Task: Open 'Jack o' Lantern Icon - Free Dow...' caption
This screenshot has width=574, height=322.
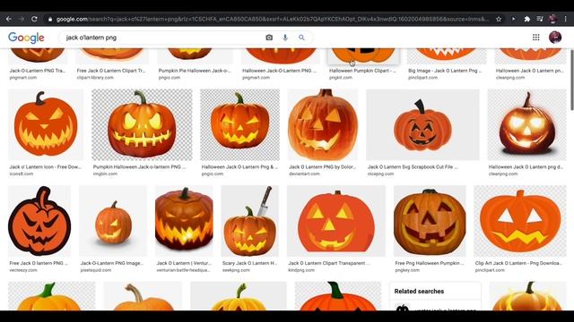Action: 46,167
